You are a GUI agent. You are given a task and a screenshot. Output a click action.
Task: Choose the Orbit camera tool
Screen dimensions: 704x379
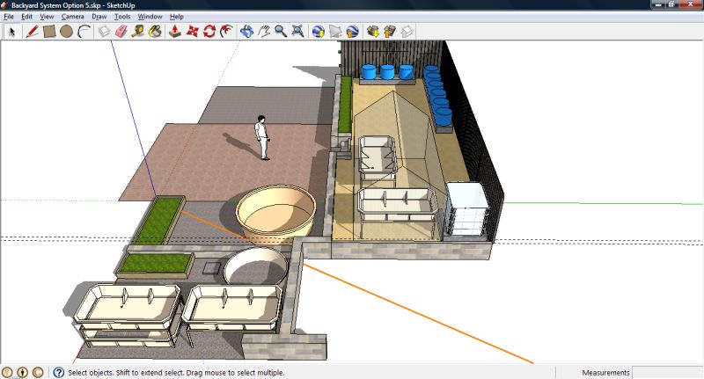point(246,32)
